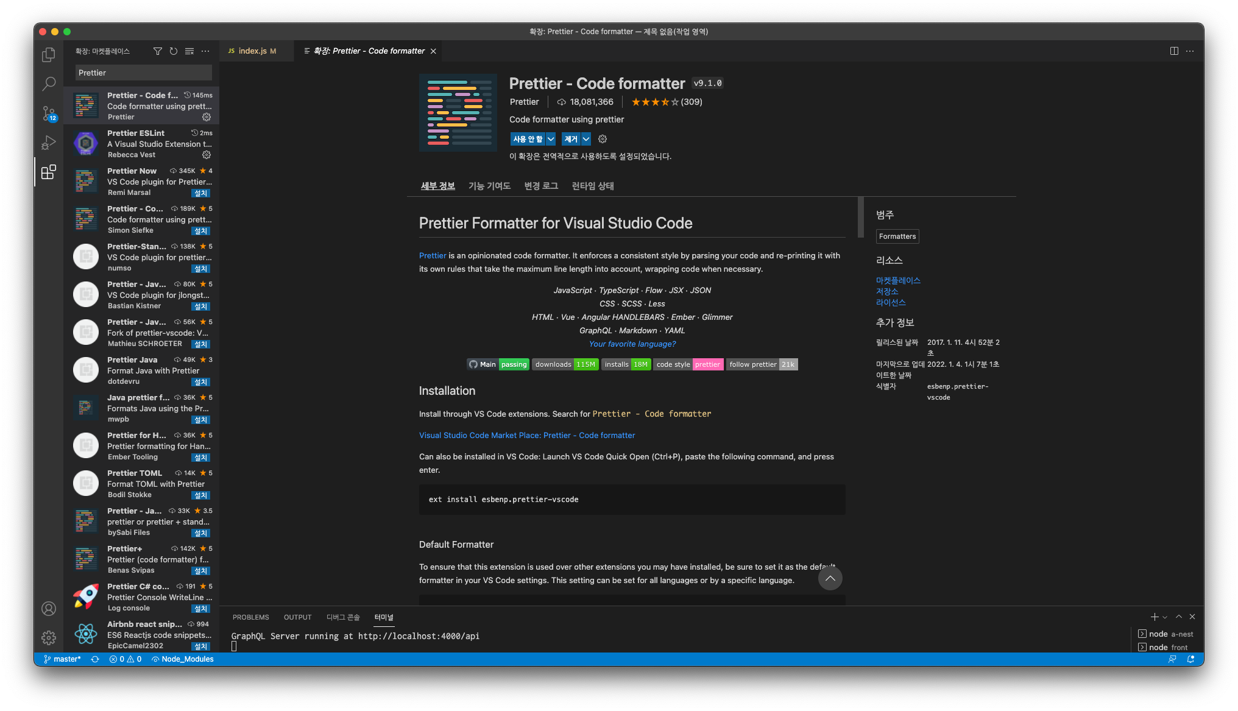The height and width of the screenshot is (711, 1238).
Task: Open the Airbnb react snippets extension item
Action: click(141, 635)
